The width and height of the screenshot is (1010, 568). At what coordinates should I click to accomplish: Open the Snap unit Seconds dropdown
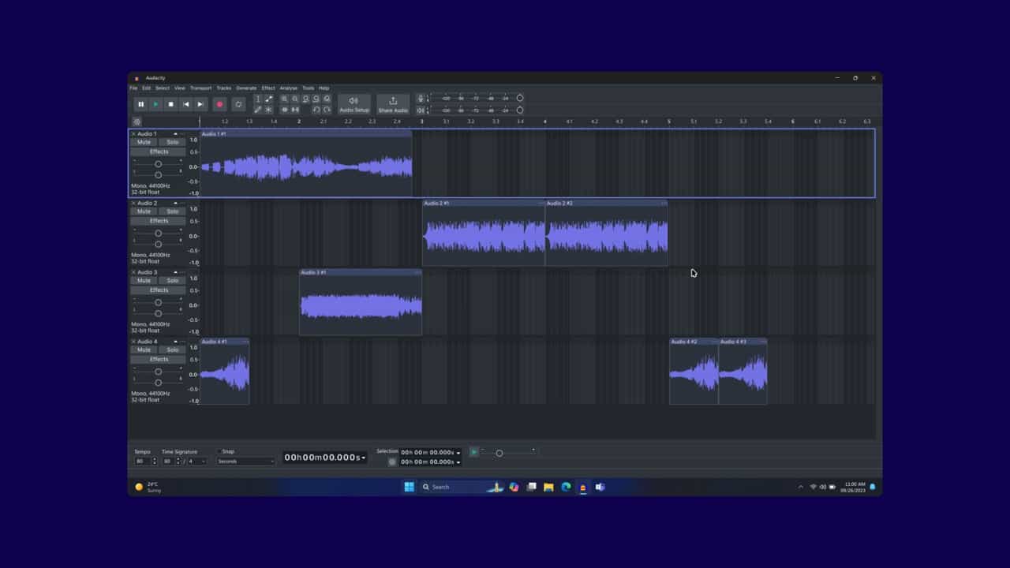[245, 461]
